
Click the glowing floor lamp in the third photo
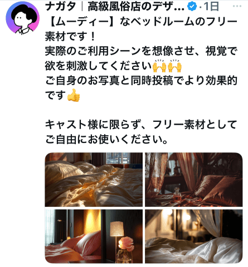click(x=116, y=230)
